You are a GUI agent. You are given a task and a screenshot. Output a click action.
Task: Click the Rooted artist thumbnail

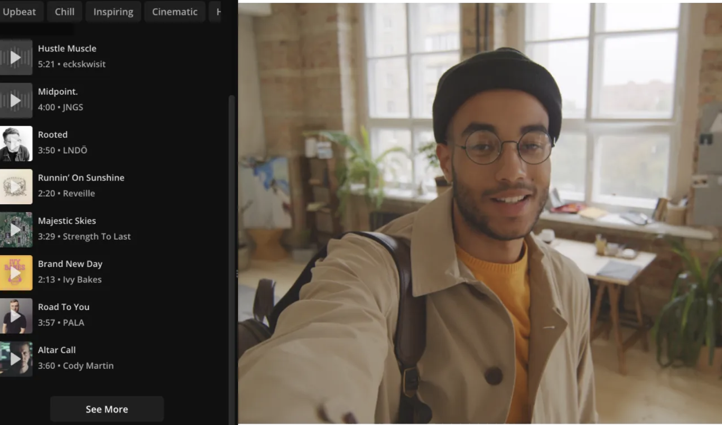[16, 143]
